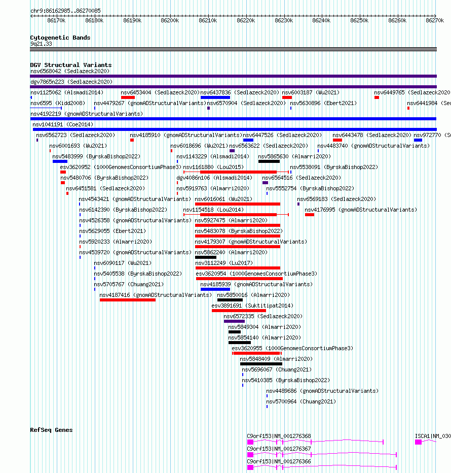Click the nsv6568042 (Sedlazeck2020) variant label

[70, 71]
